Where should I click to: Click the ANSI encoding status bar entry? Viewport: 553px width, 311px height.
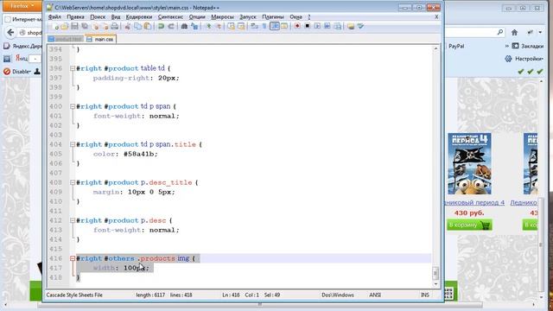[374, 295]
